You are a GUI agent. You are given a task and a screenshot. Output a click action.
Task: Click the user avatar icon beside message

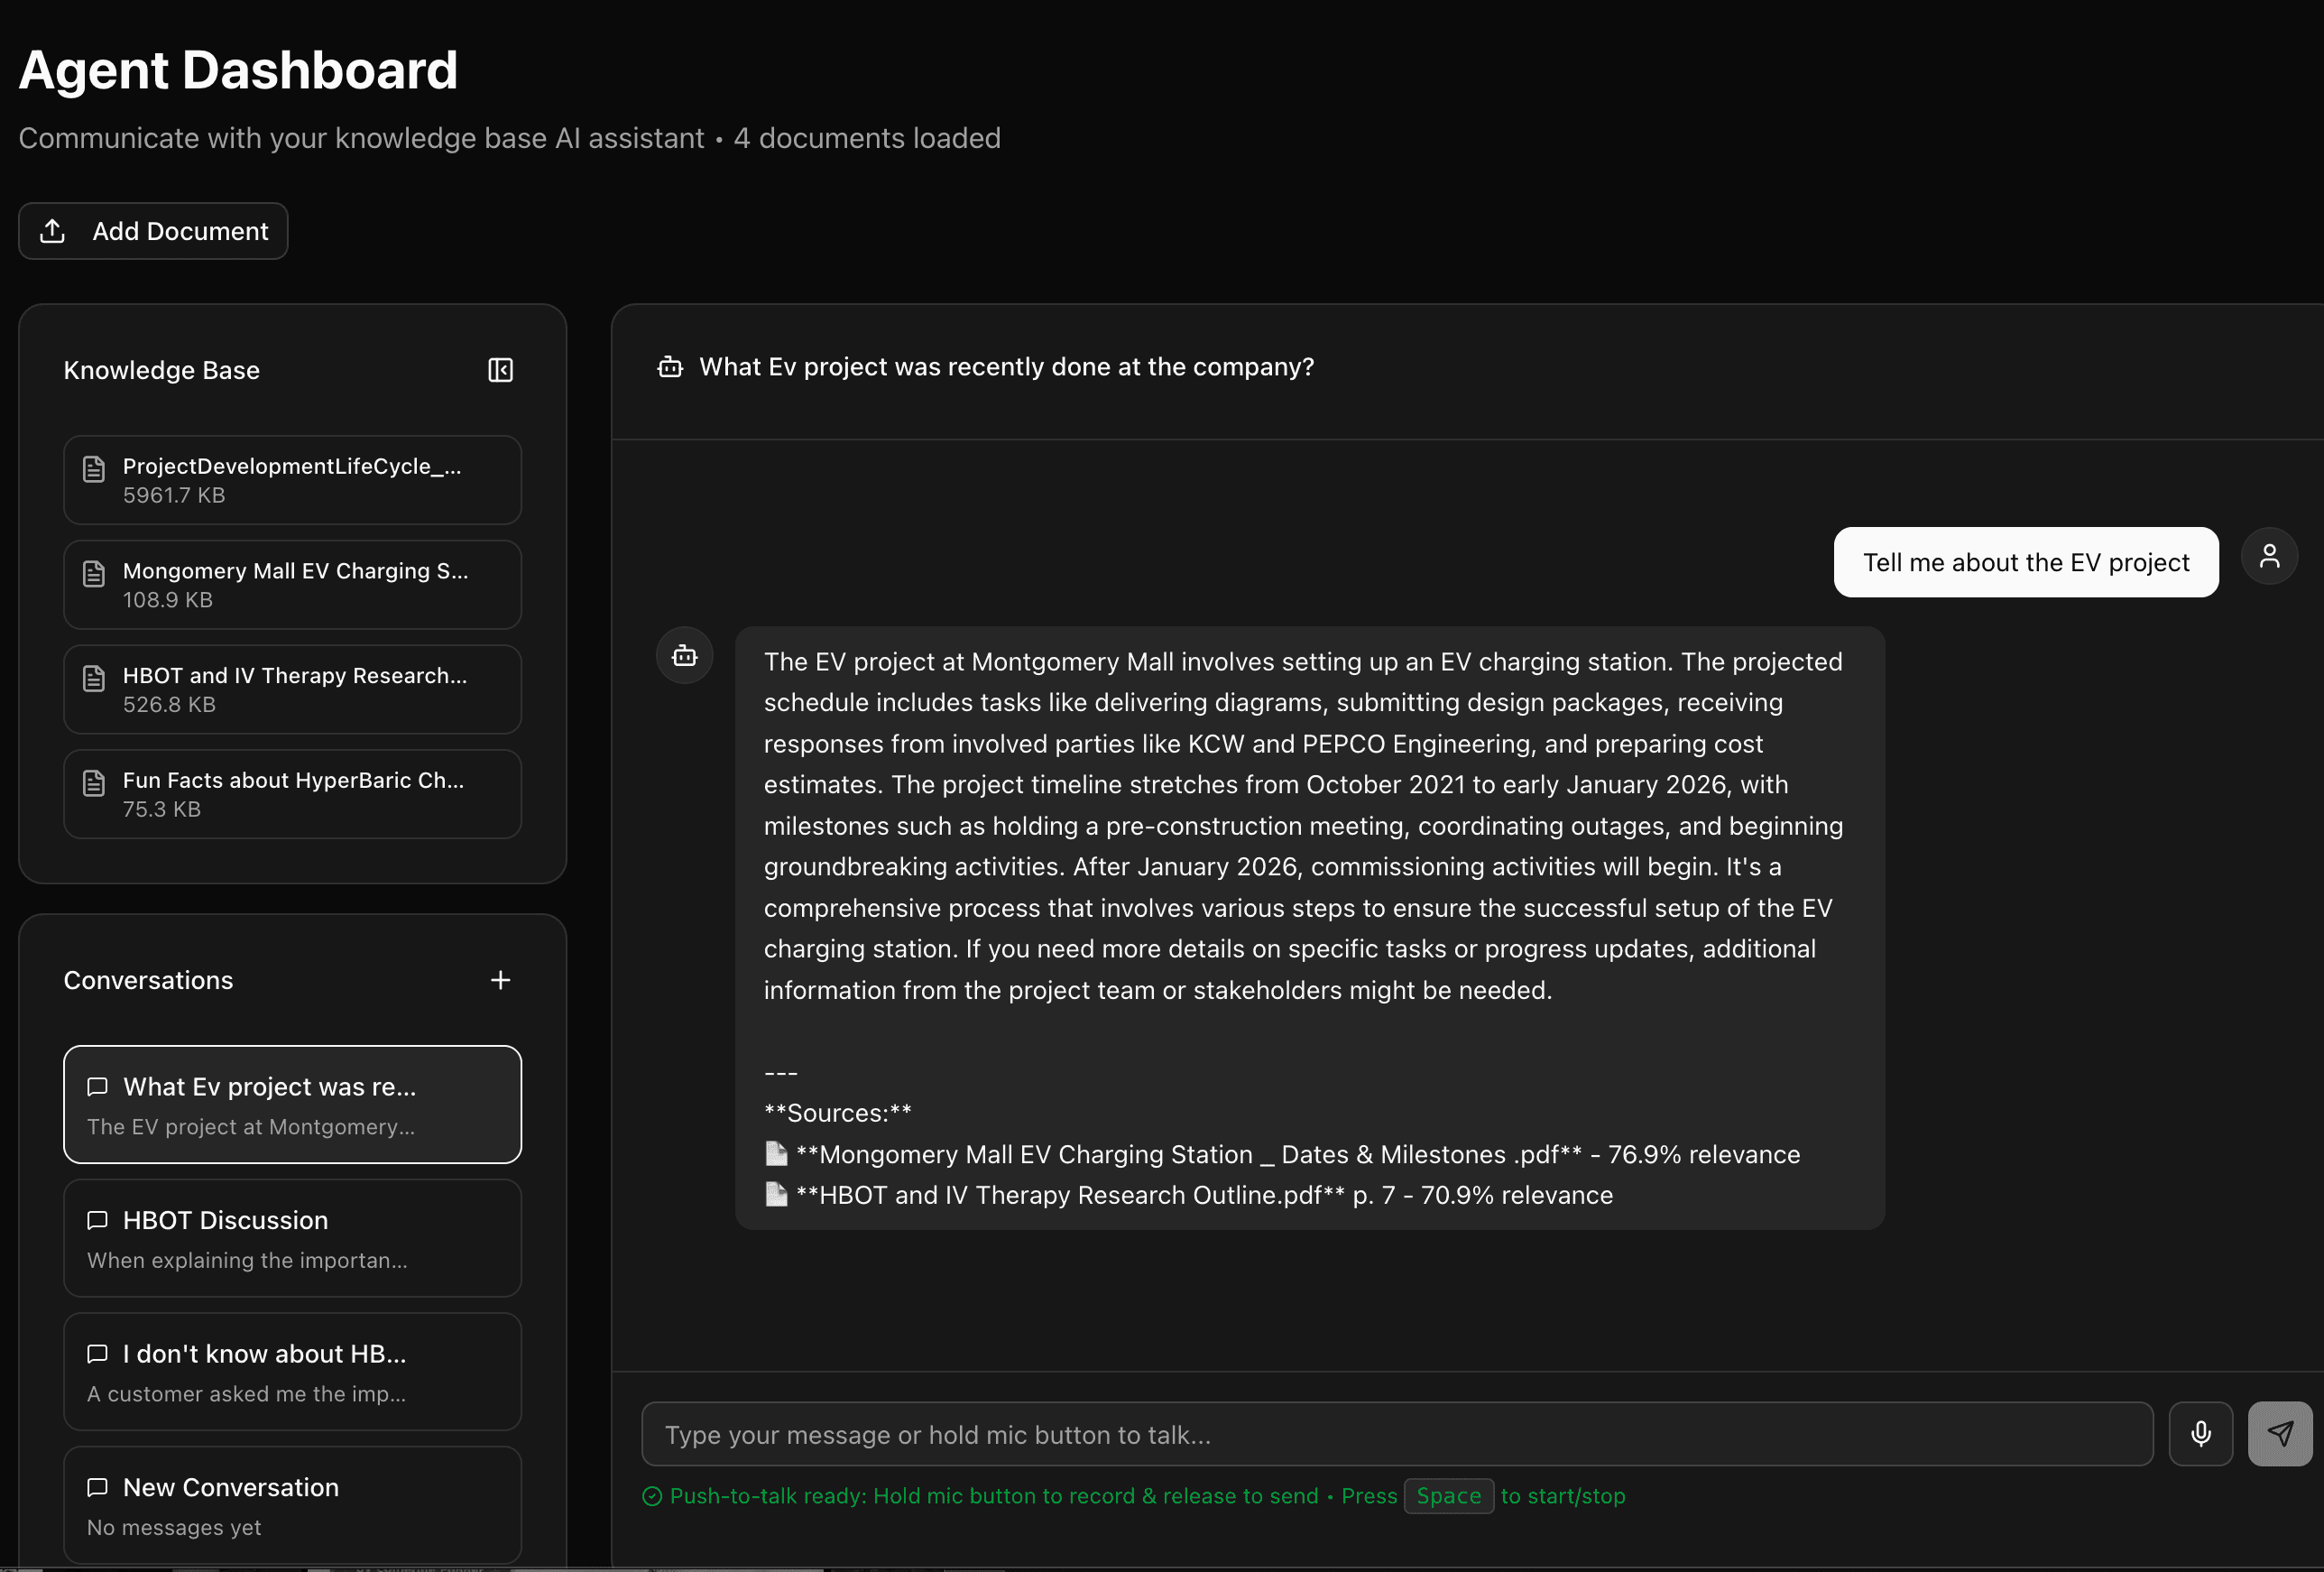[x=2269, y=557]
